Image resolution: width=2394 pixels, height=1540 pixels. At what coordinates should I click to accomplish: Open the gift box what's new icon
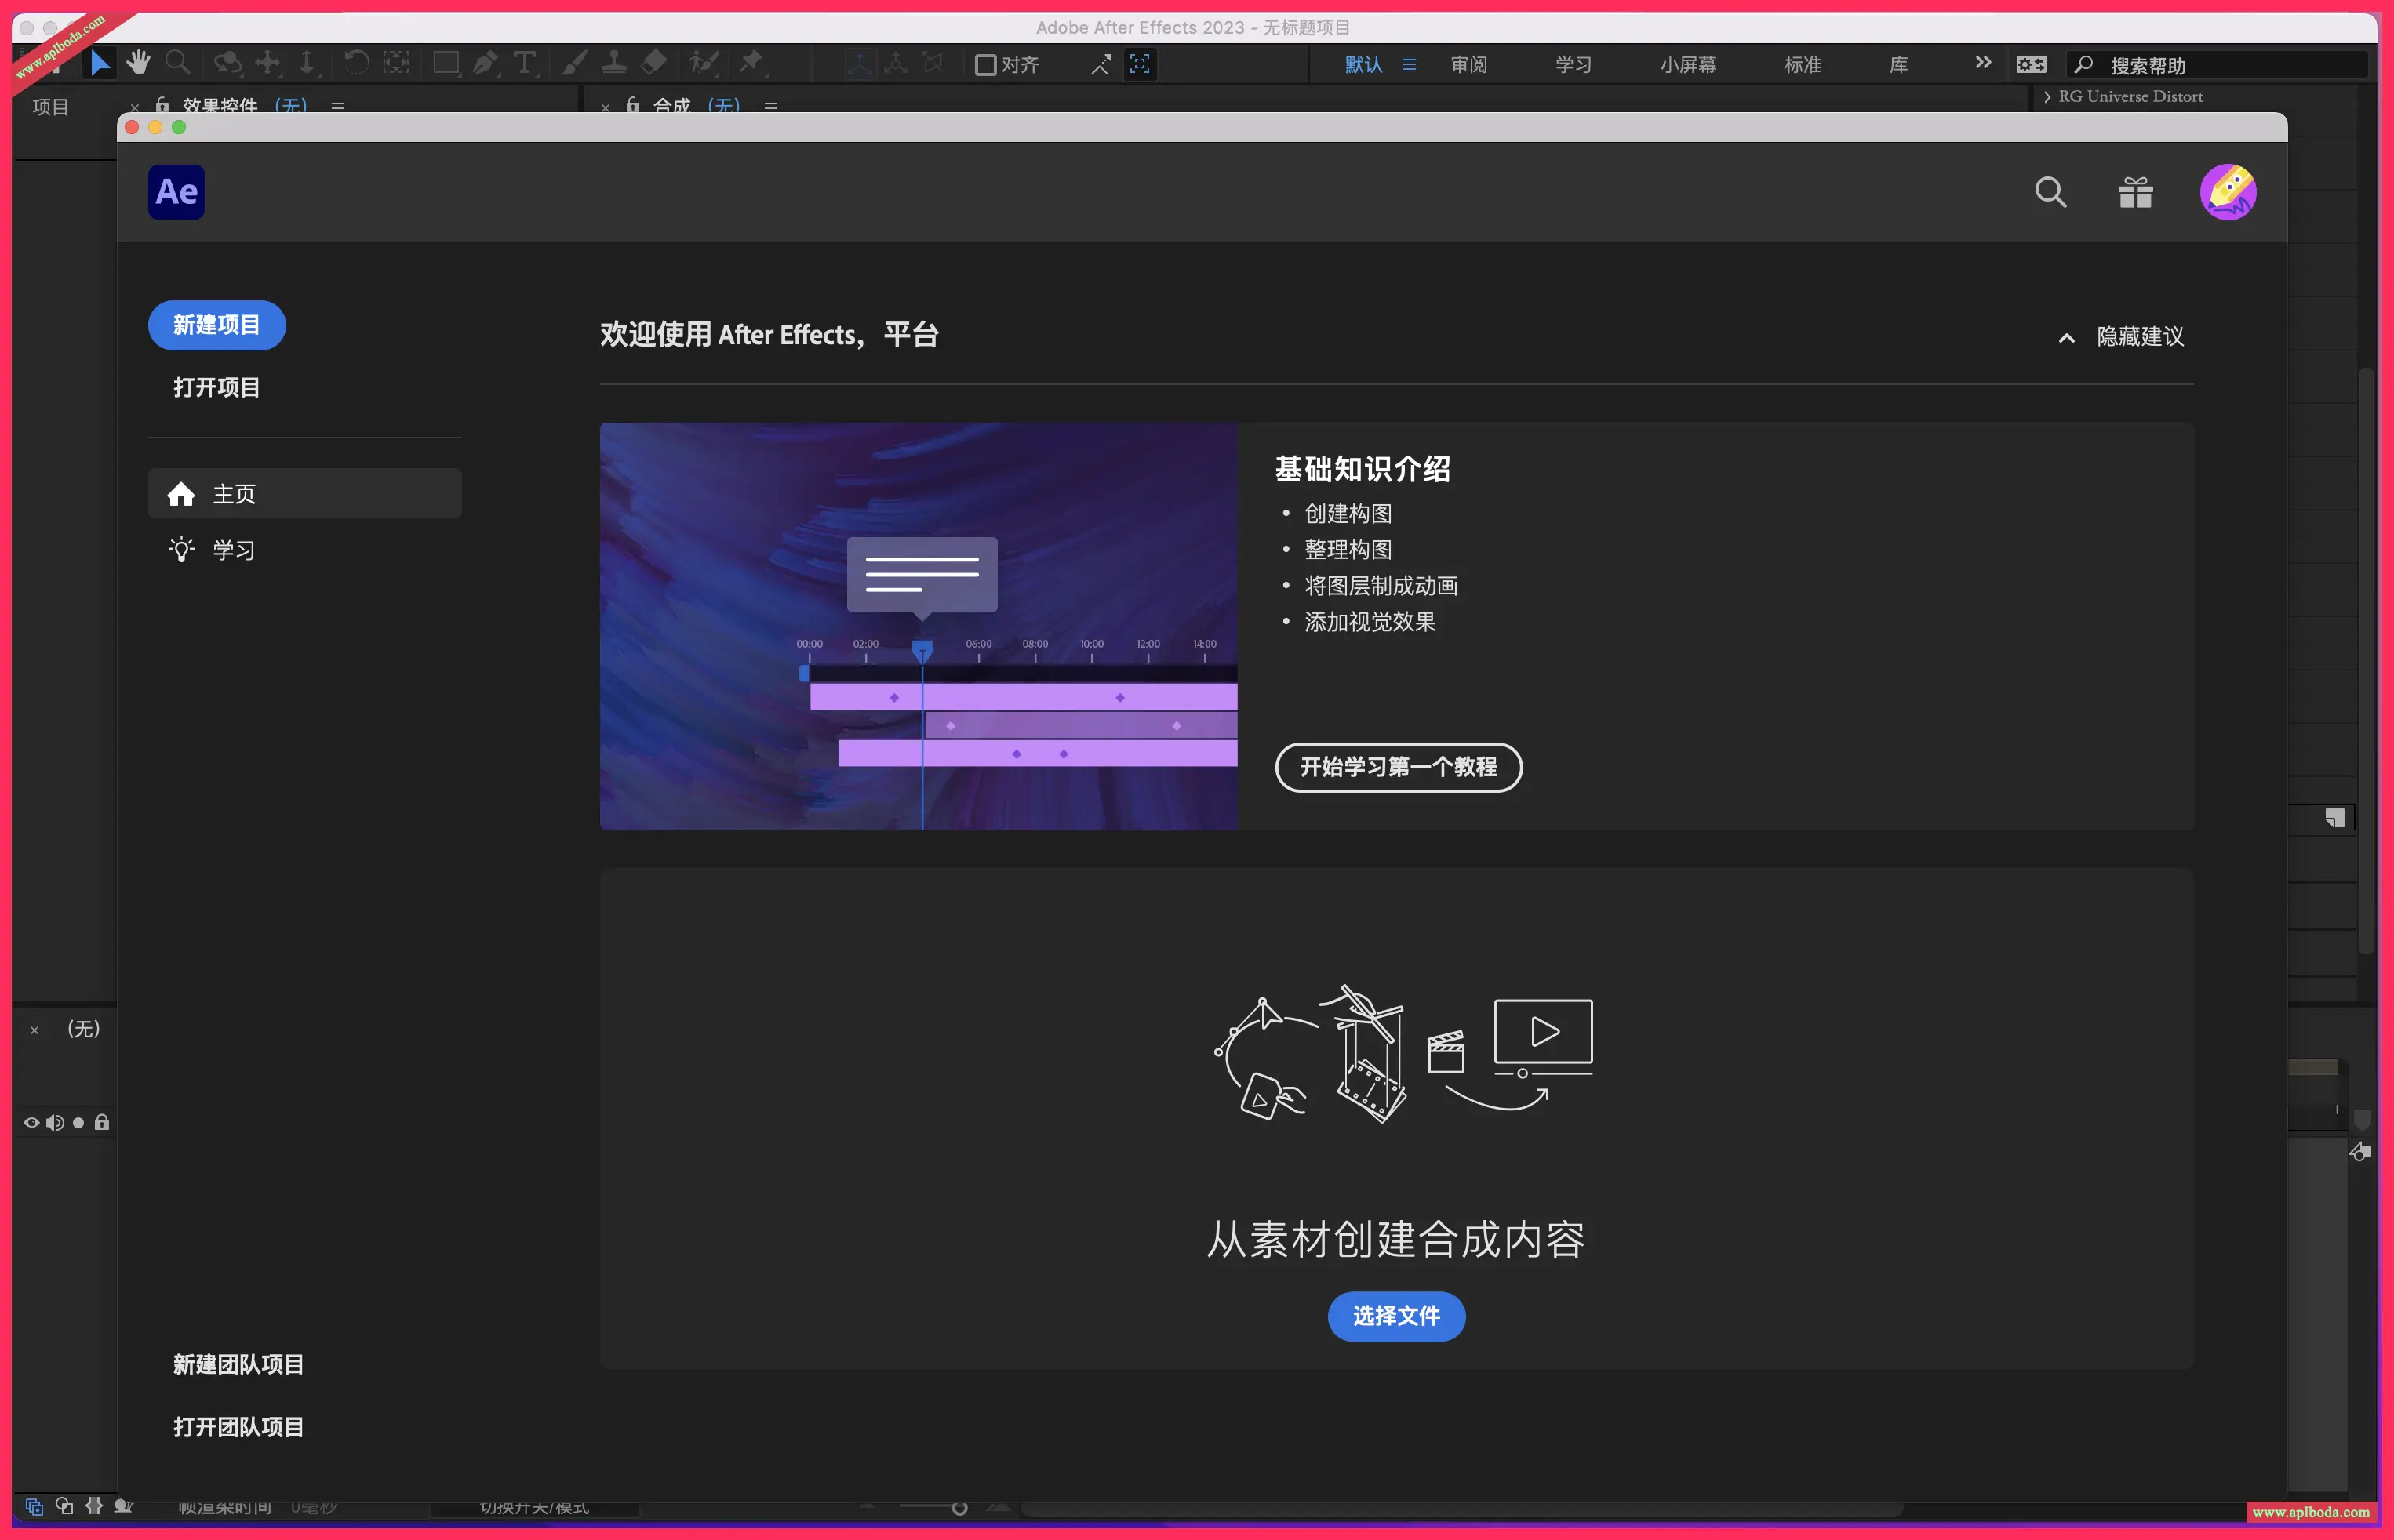click(x=2135, y=192)
